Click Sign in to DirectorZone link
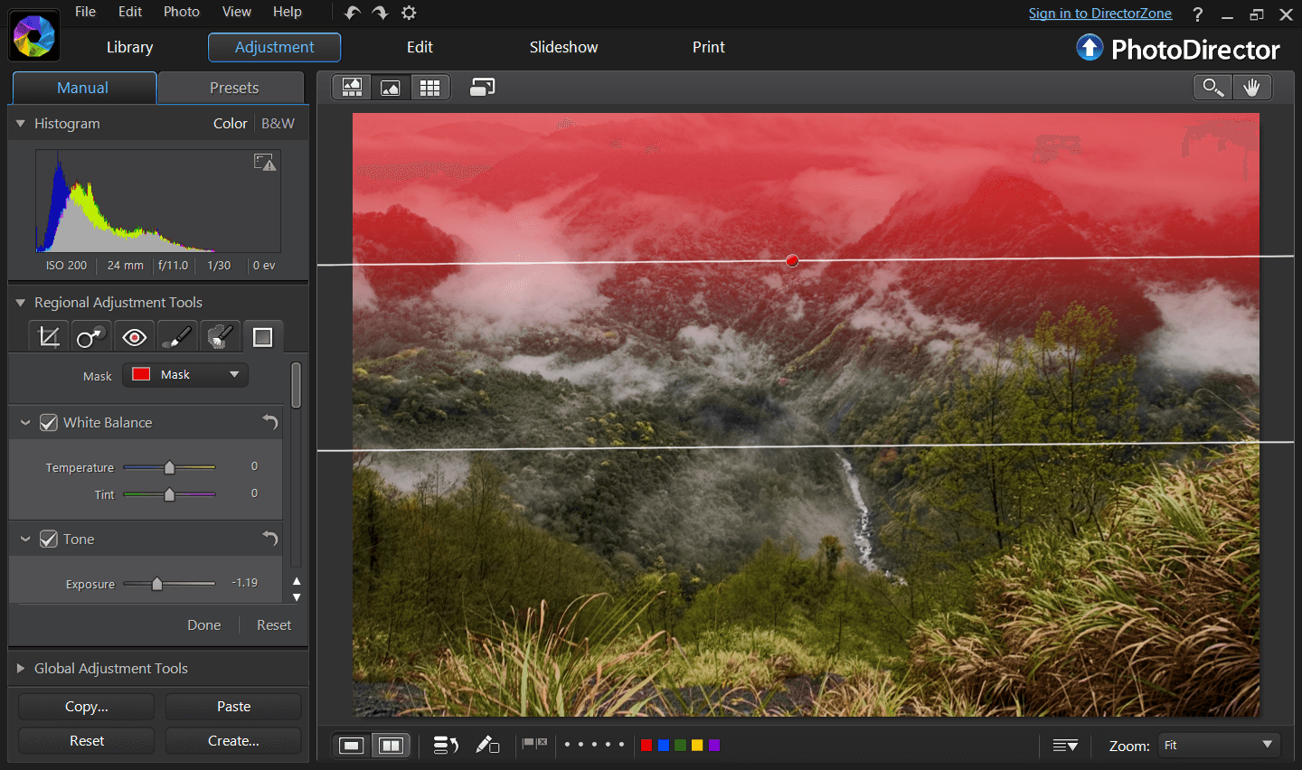Image resolution: width=1302 pixels, height=770 pixels. point(1100,14)
